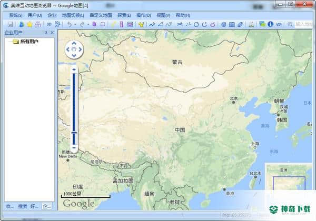Zoom out with the minus button

[74, 148]
